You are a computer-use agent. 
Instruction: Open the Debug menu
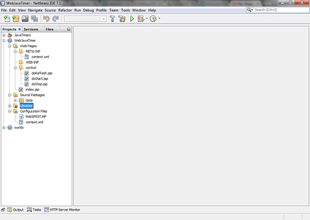point(88,10)
